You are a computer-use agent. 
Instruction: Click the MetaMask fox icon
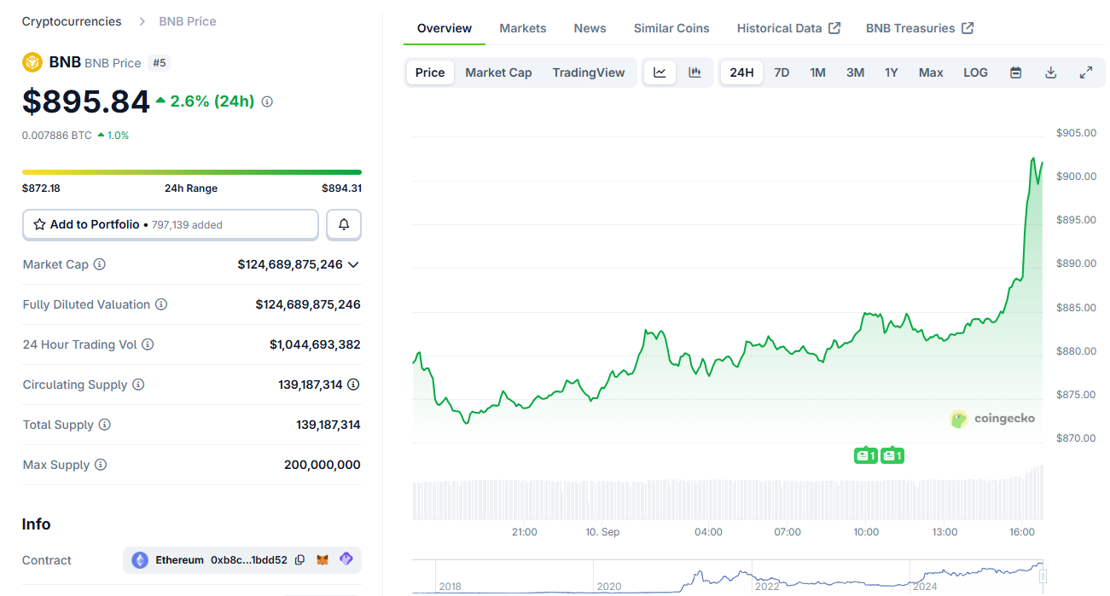pyautogui.click(x=323, y=560)
